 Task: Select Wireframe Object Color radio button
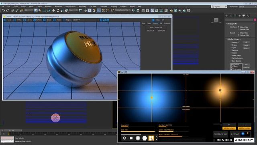239,27
